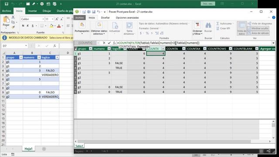Increase font size in Excel ribbon
The height and width of the screenshot is (157, 279).
[57, 19]
